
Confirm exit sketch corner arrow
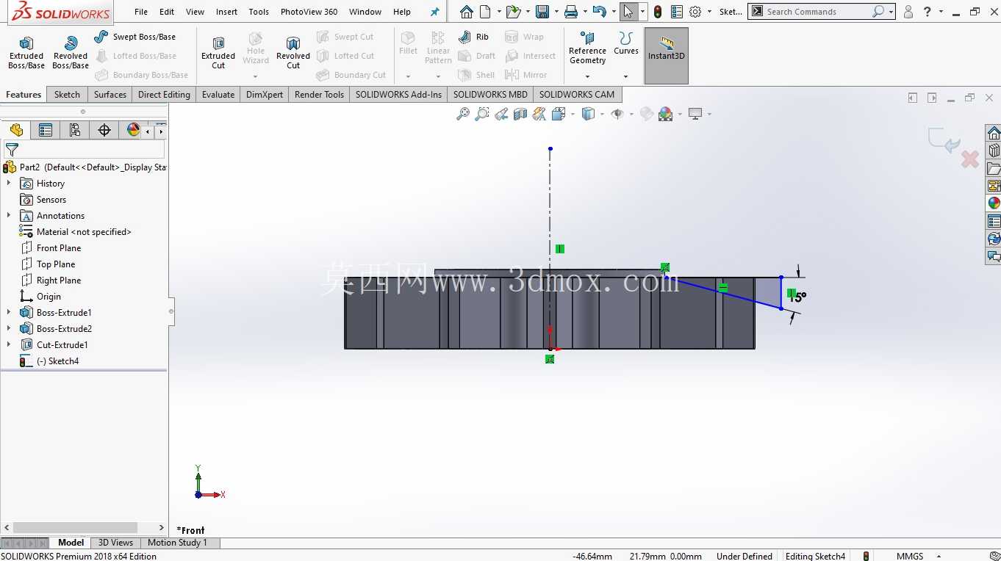(x=944, y=140)
